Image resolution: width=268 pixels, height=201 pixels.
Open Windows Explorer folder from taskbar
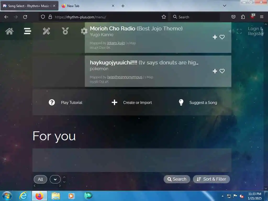[56, 196]
